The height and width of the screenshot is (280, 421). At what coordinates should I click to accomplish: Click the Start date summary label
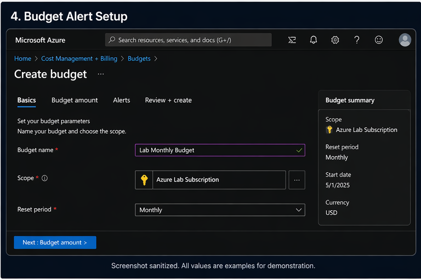point(338,174)
